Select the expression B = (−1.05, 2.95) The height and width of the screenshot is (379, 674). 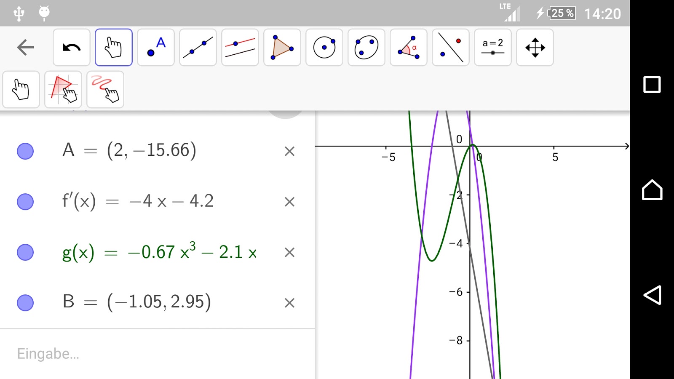point(136,302)
